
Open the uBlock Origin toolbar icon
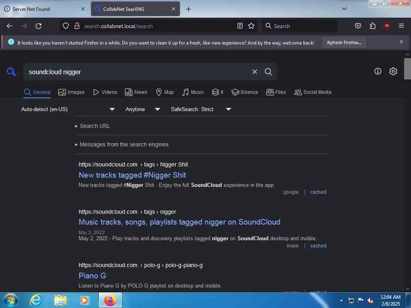point(387,26)
